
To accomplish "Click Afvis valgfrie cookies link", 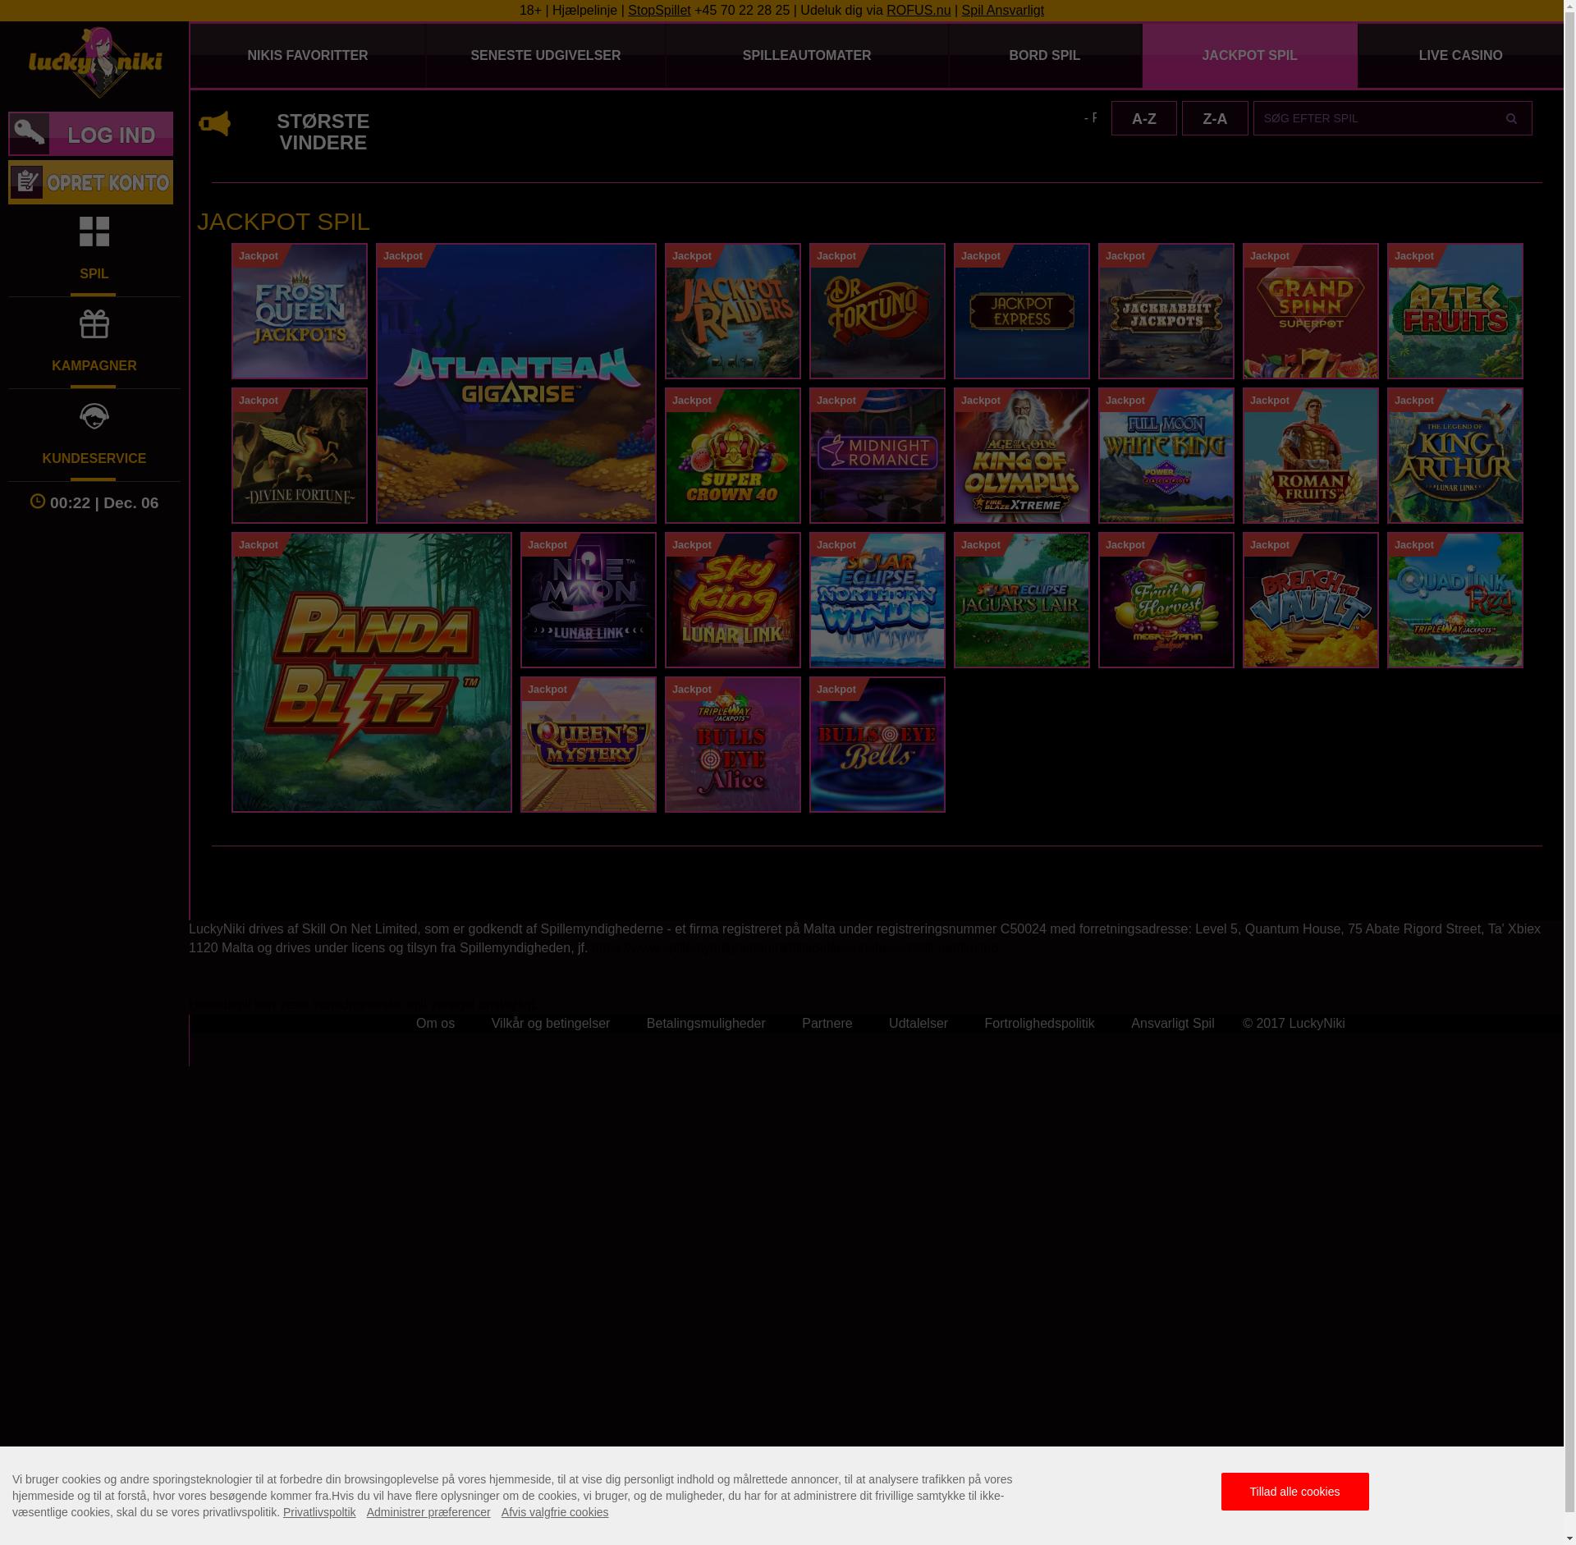I will (x=554, y=1512).
